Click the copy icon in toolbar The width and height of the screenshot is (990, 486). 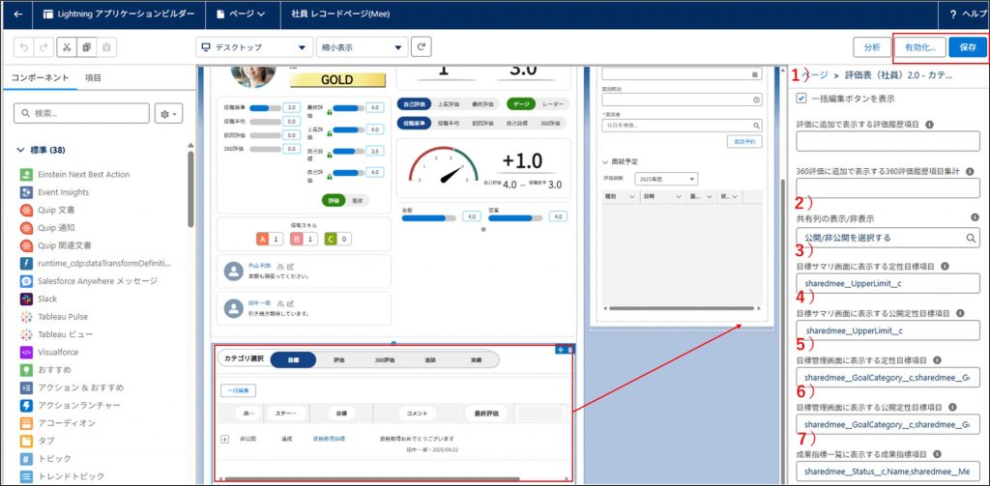(x=86, y=47)
